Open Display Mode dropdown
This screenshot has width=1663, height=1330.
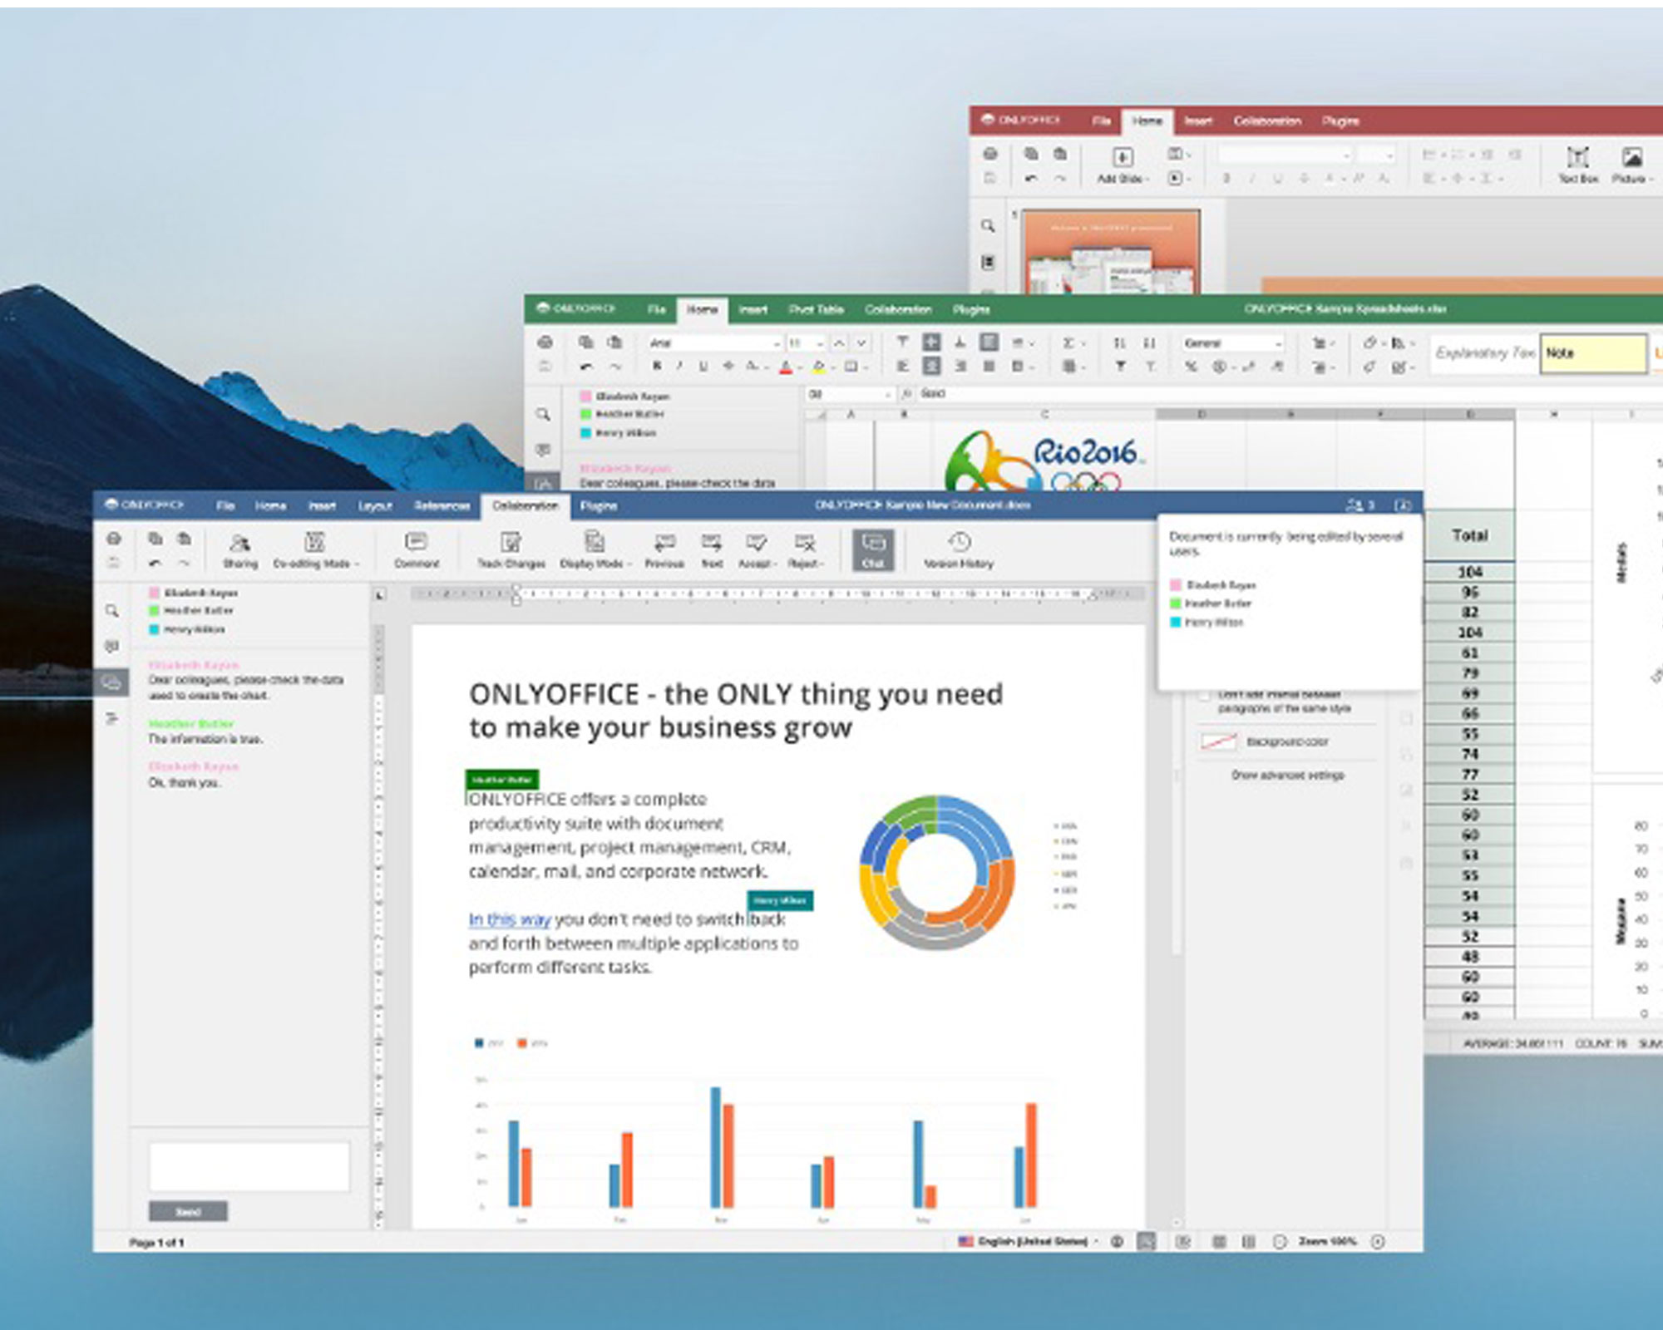595,551
